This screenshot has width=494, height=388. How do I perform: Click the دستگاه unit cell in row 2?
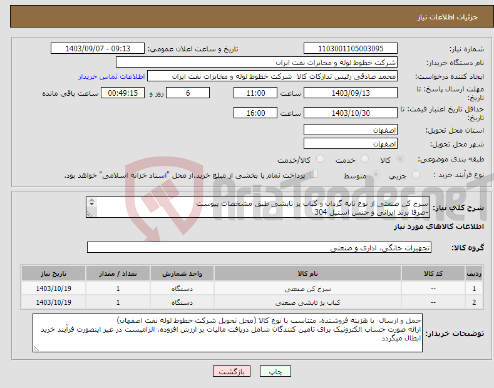pos(182,302)
